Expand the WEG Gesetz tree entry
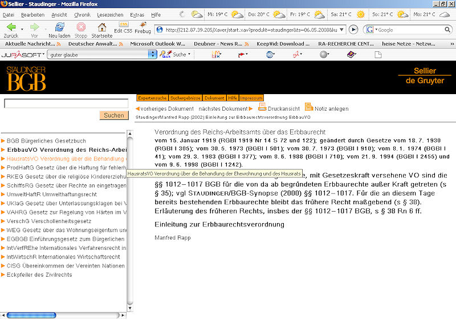456x320 pixels. (3, 229)
